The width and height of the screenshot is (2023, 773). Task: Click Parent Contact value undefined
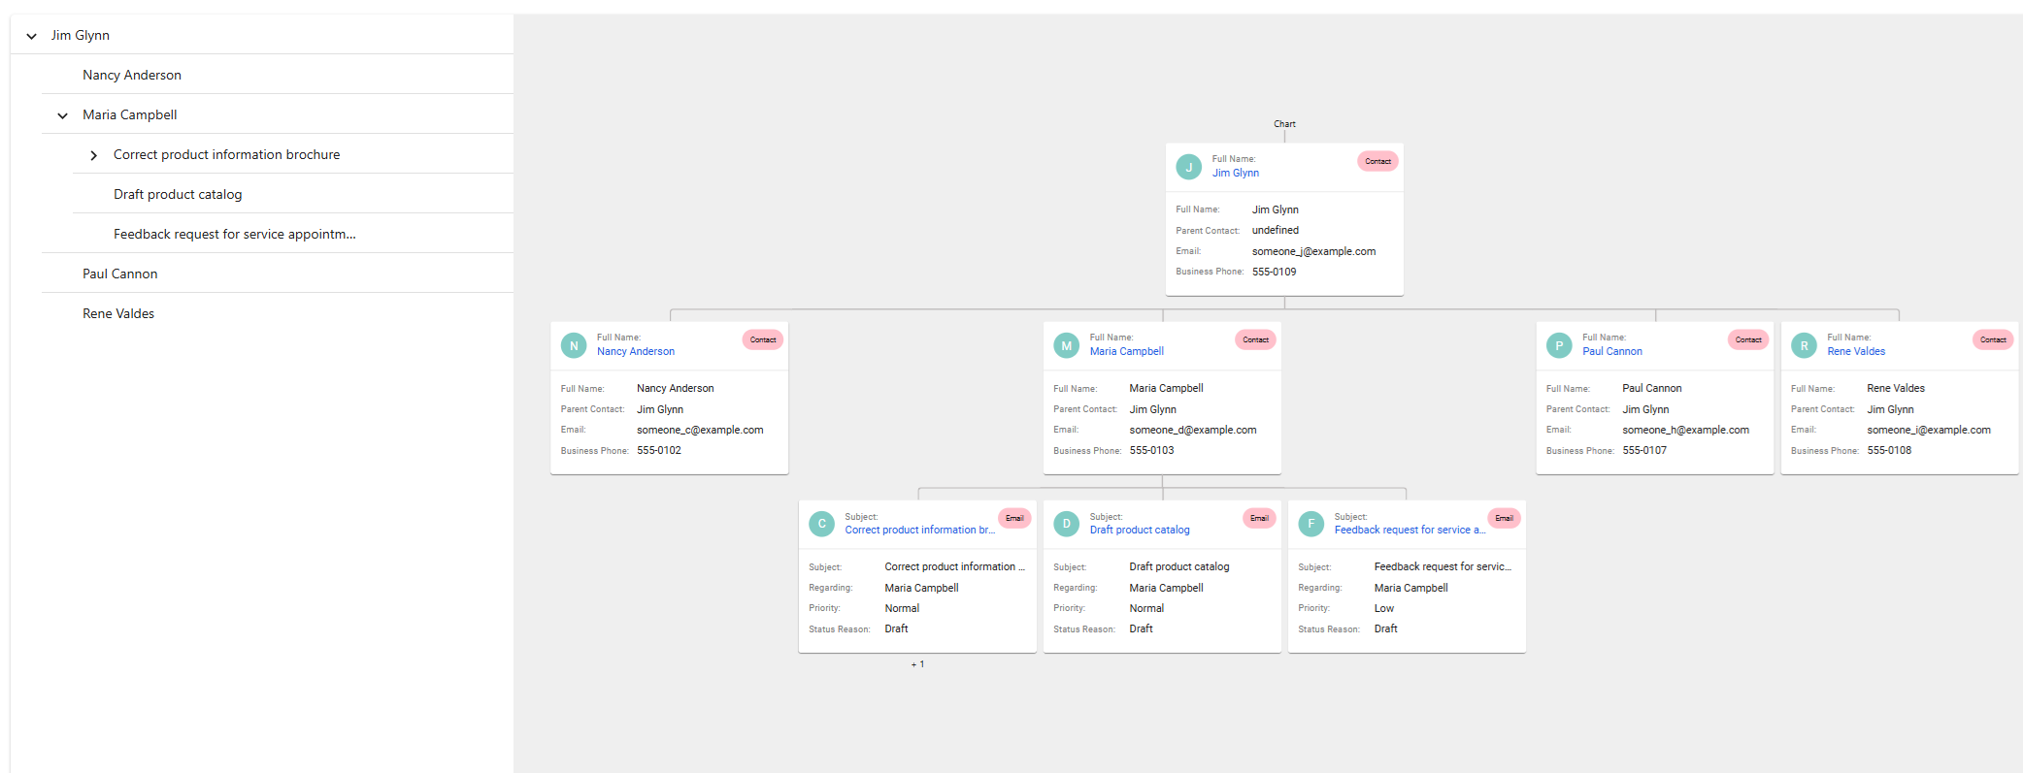pos(1275,230)
